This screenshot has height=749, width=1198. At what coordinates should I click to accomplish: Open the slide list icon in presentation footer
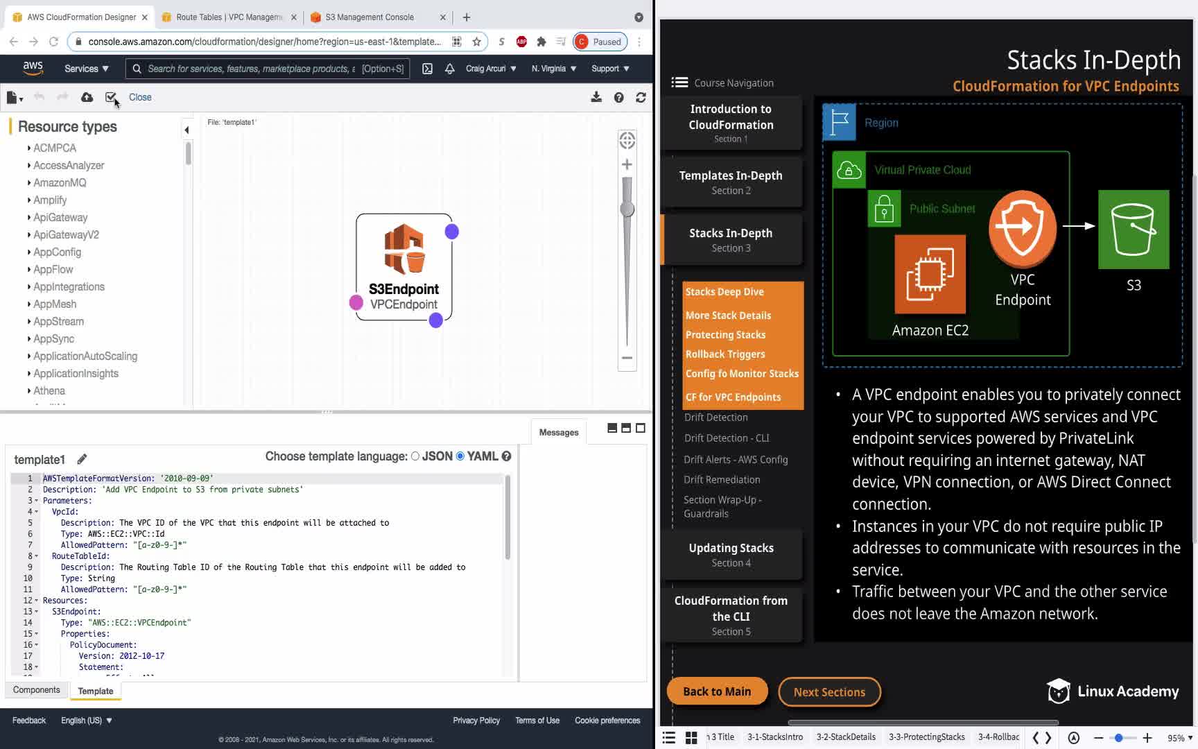point(669,737)
